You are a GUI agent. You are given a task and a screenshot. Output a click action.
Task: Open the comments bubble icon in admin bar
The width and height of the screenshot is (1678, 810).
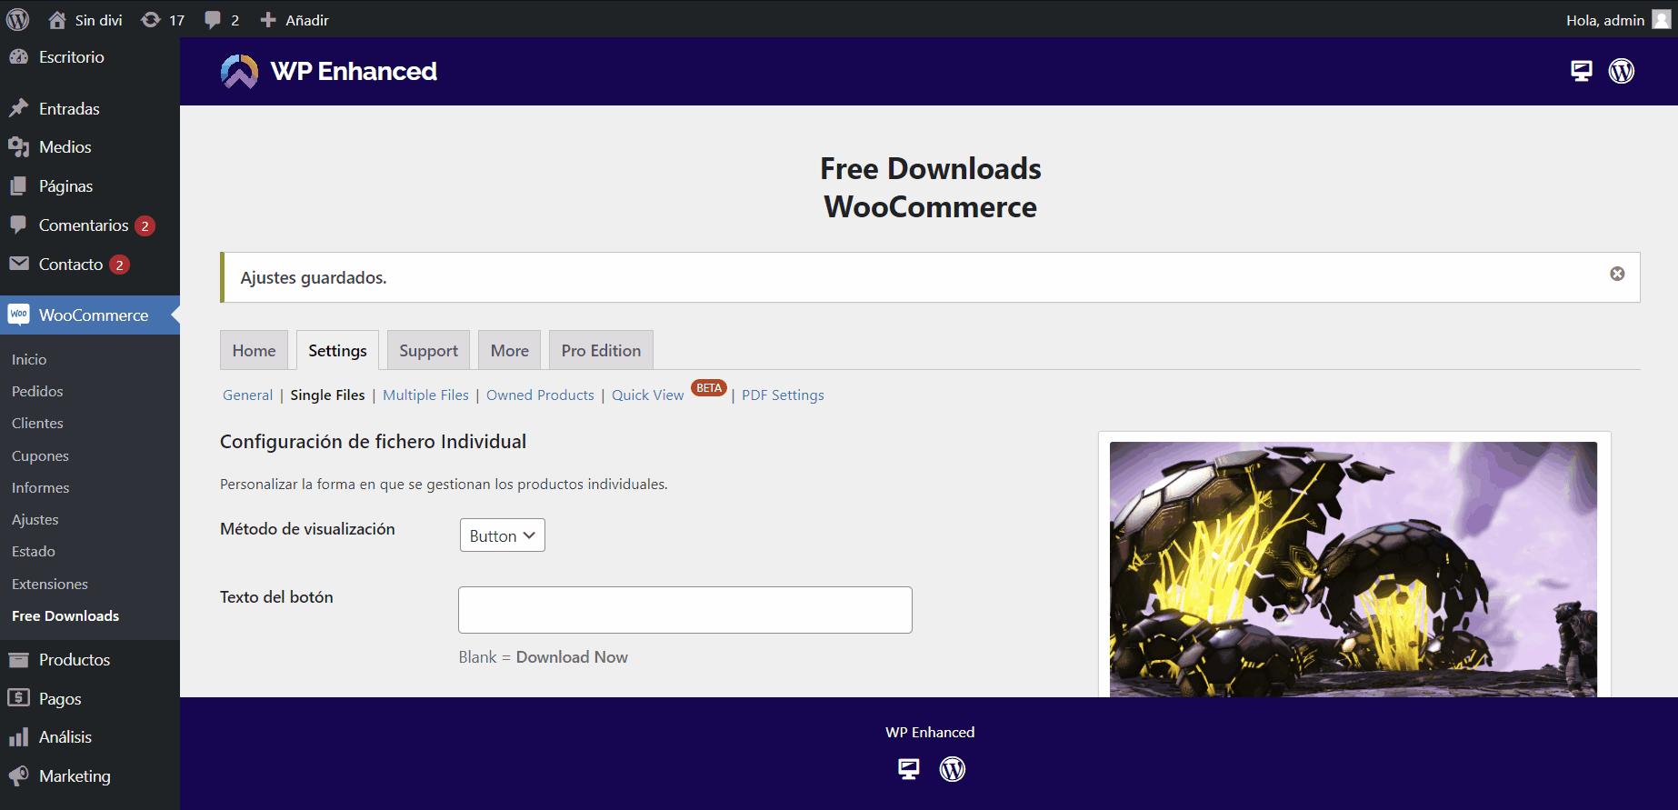pos(221,20)
